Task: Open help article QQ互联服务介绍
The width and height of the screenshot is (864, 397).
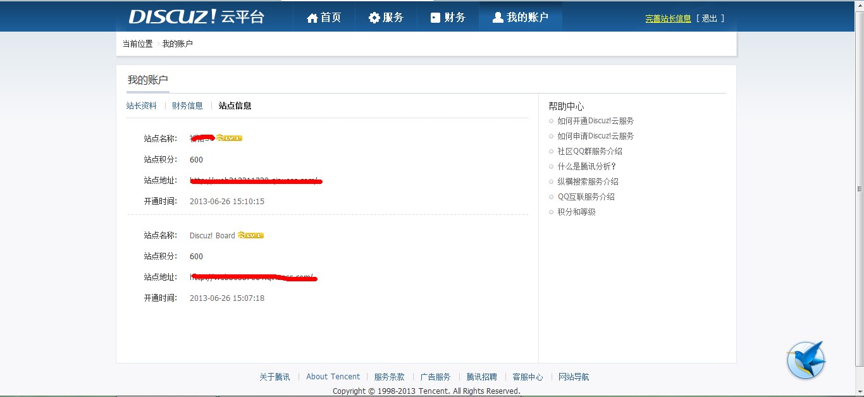Action: 586,197
